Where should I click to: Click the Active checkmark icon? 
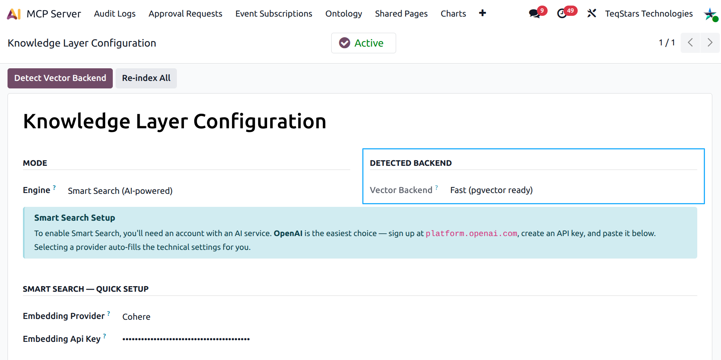click(345, 43)
